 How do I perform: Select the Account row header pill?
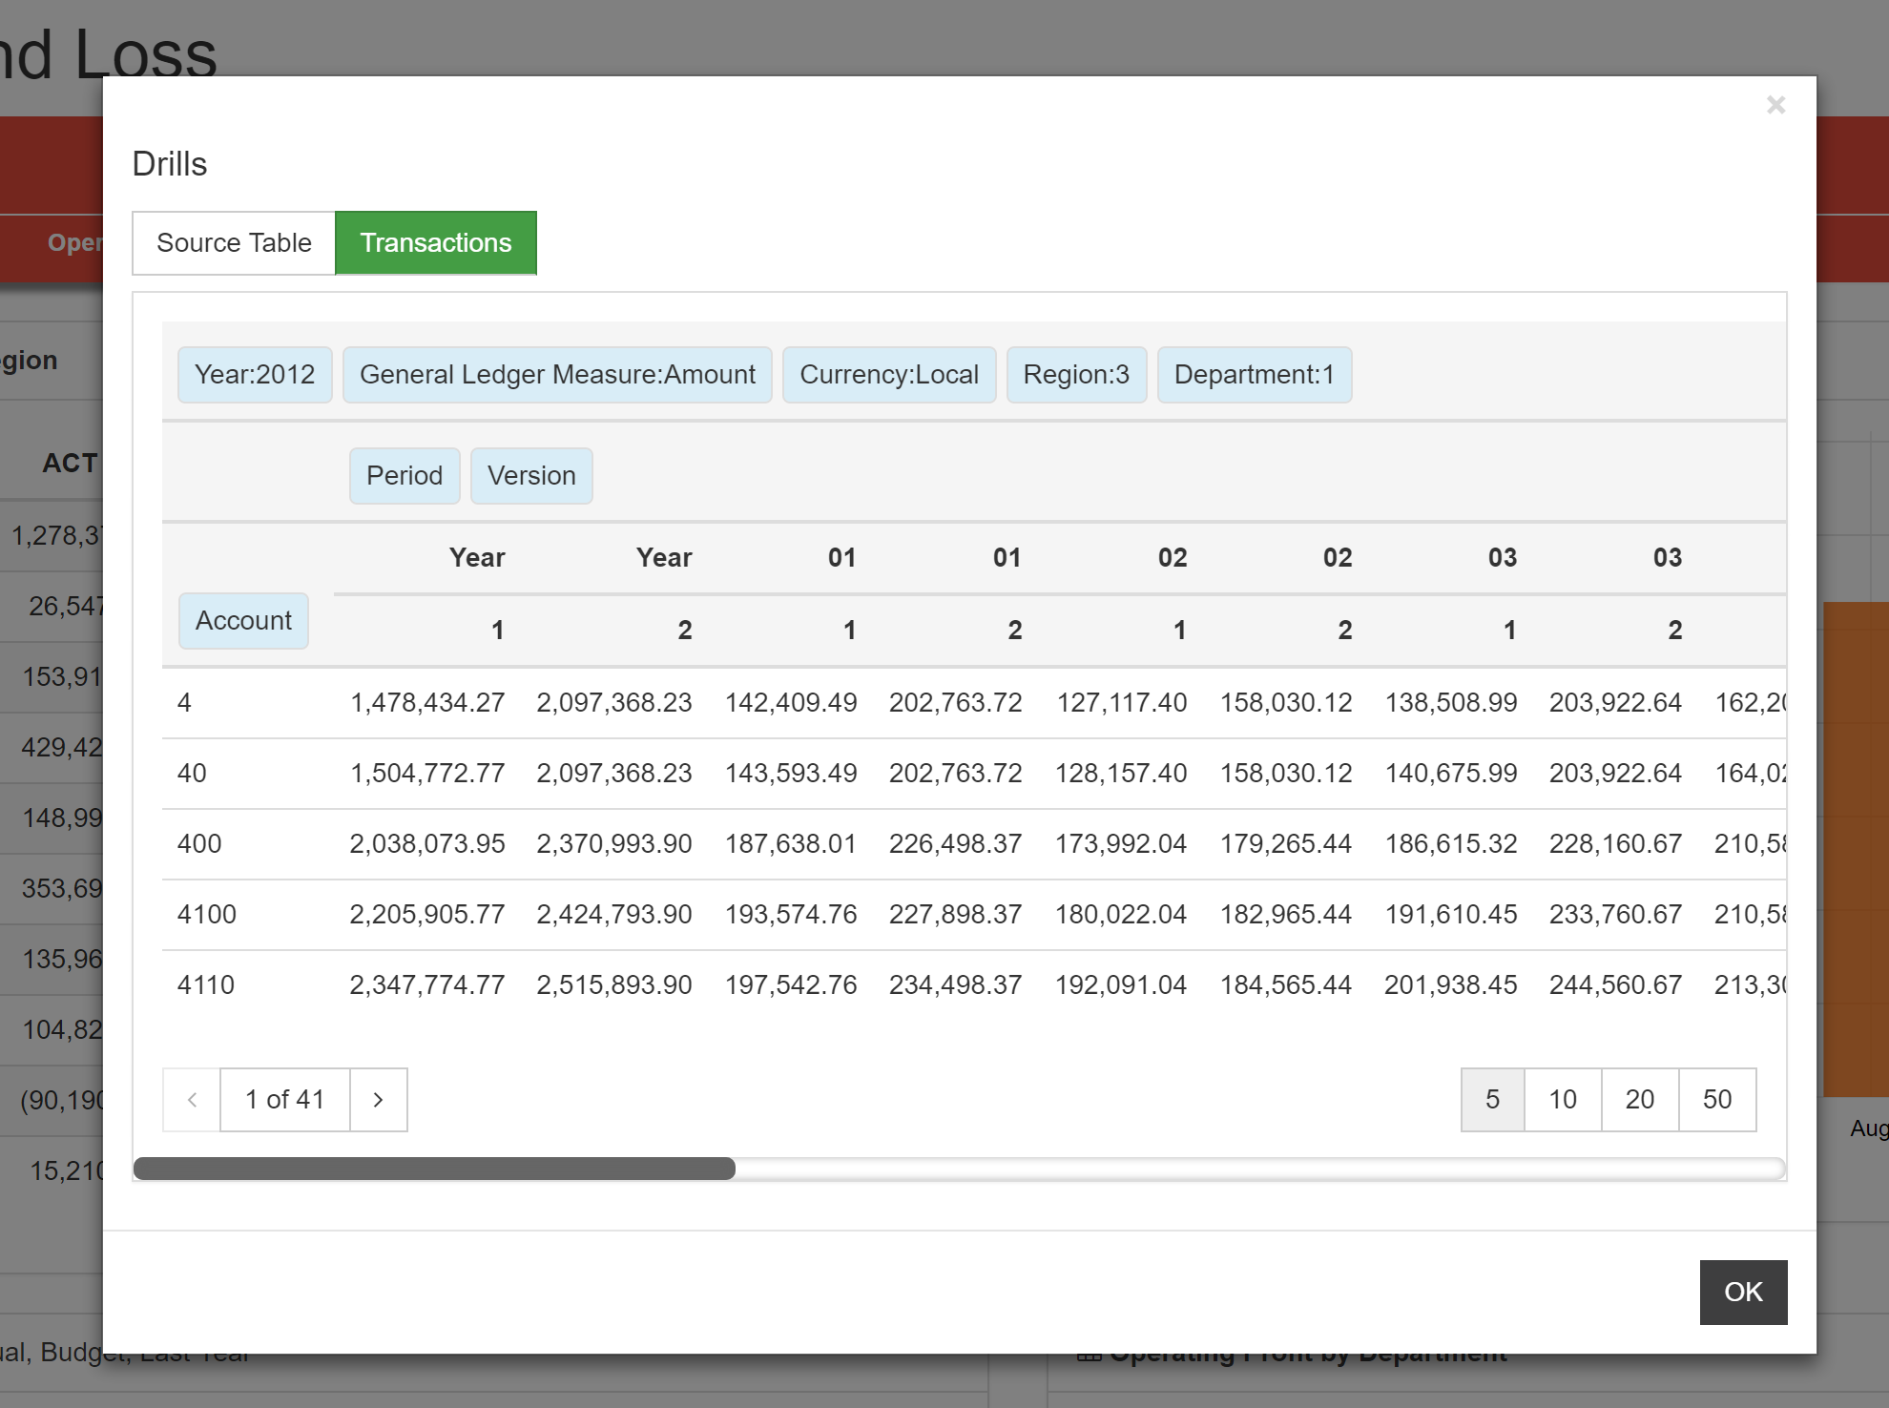(243, 620)
